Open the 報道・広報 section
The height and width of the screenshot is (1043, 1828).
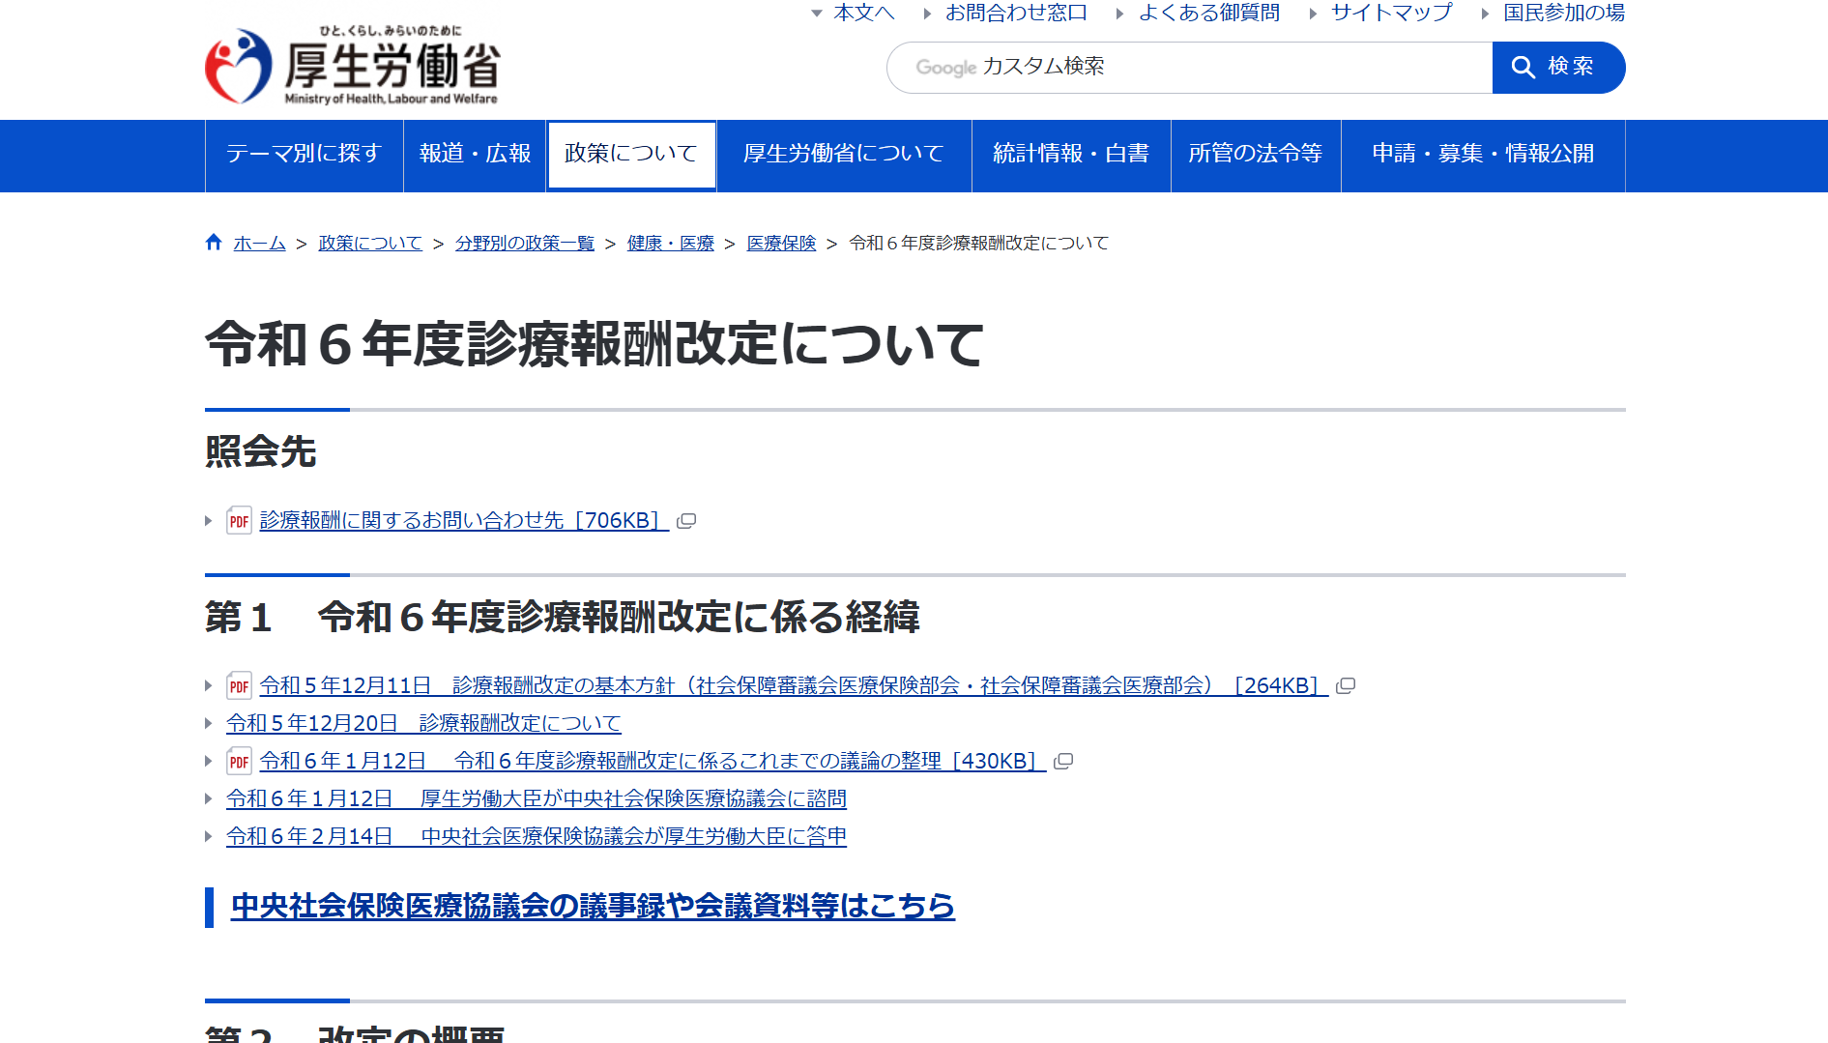pos(475,155)
